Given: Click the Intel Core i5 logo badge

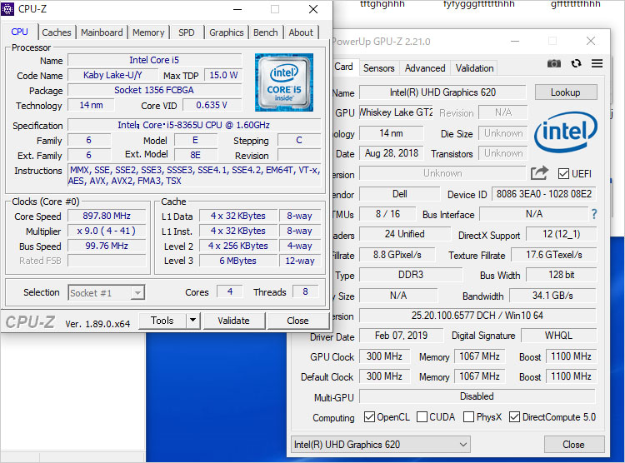Looking at the screenshot, I should tap(284, 82).
